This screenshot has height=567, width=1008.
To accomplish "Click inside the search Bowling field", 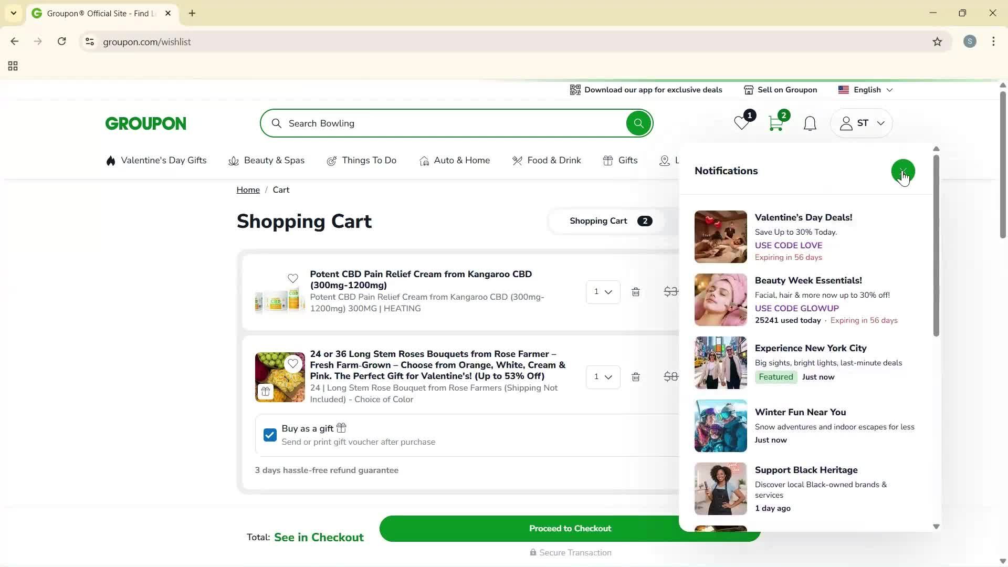I will tap(420, 123).
